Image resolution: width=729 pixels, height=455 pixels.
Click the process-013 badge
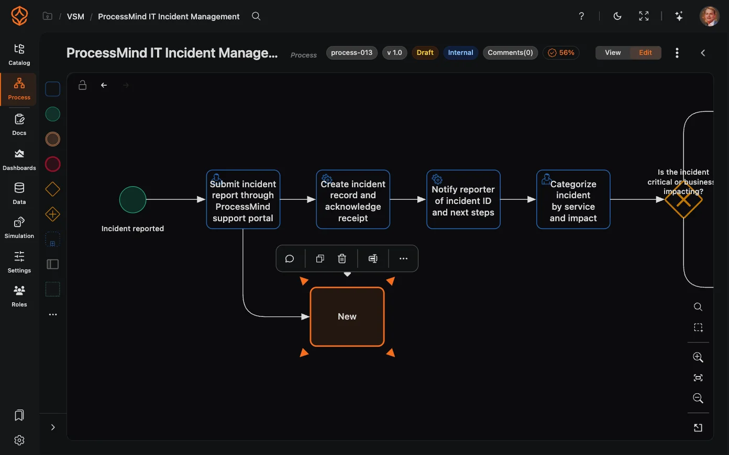coord(352,53)
